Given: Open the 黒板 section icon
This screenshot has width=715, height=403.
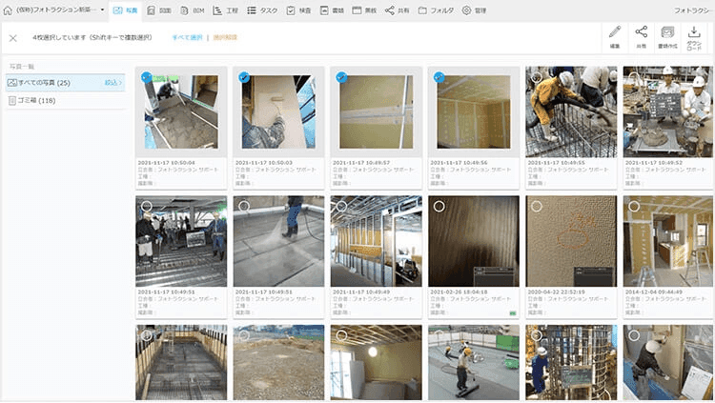Looking at the screenshot, I should (357, 10).
